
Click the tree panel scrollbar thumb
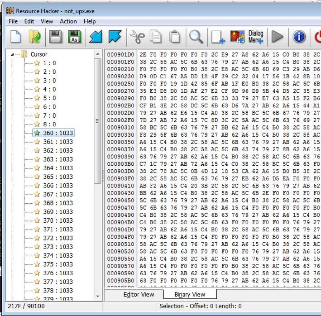pos(98,121)
